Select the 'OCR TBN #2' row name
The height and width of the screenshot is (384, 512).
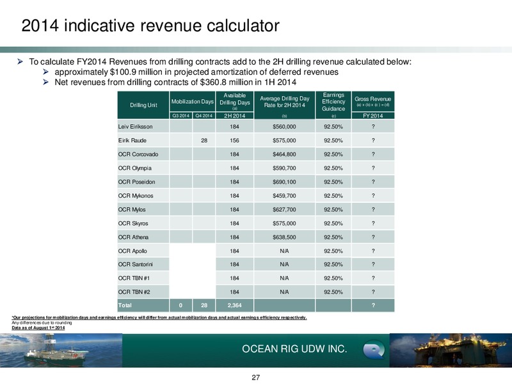pos(134,292)
